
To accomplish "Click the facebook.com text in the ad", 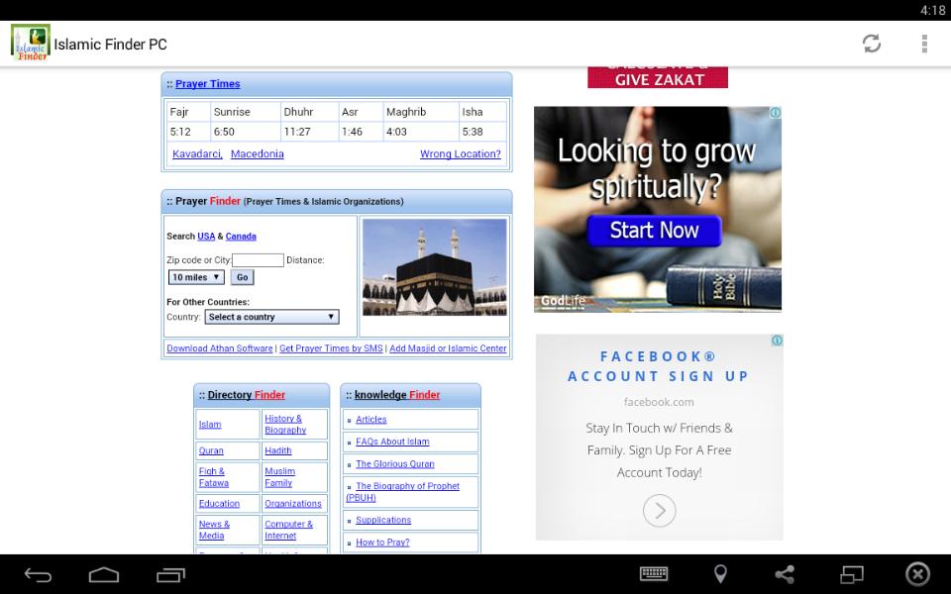I will 659,402.
